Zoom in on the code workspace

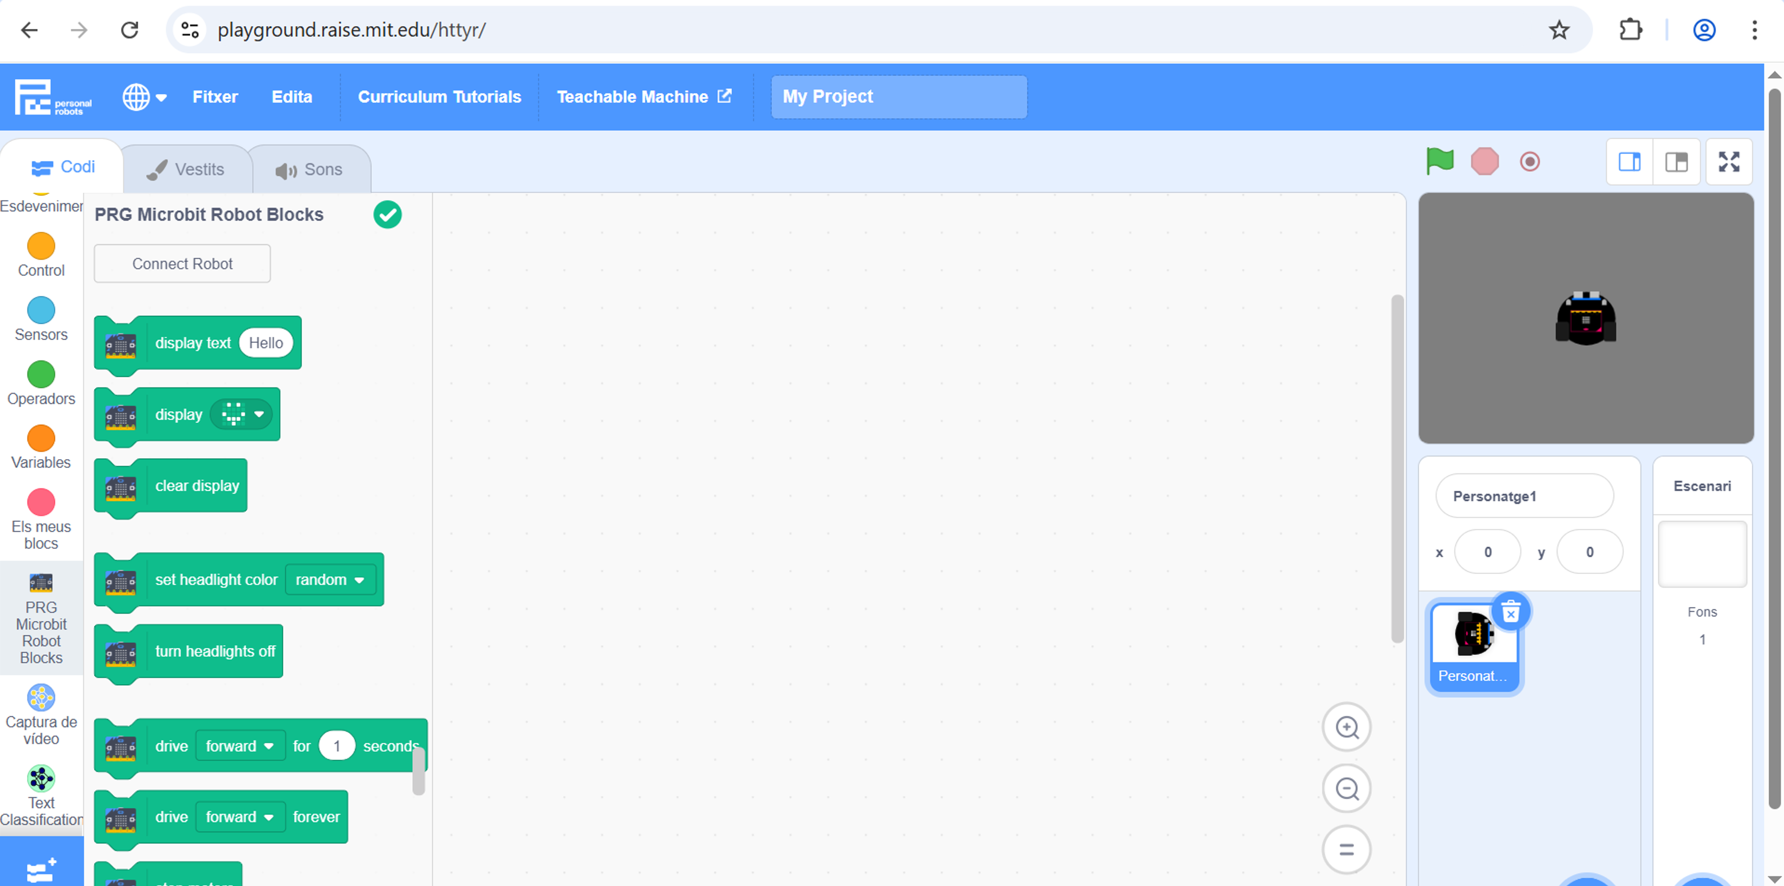point(1347,727)
